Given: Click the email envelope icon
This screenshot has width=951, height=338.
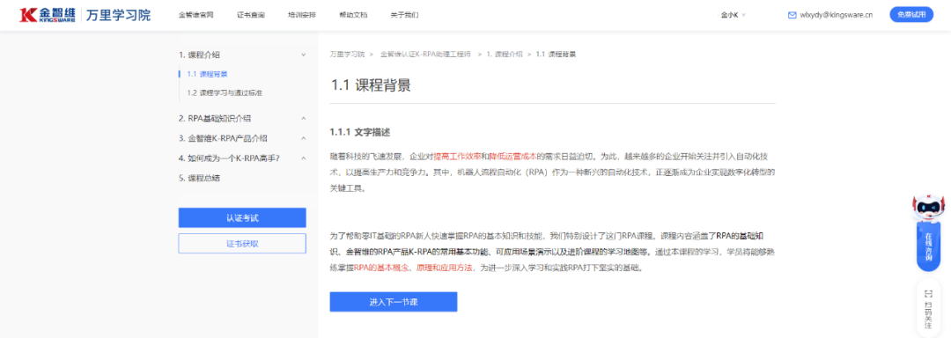Looking at the screenshot, I should click(x=792, y=15).
